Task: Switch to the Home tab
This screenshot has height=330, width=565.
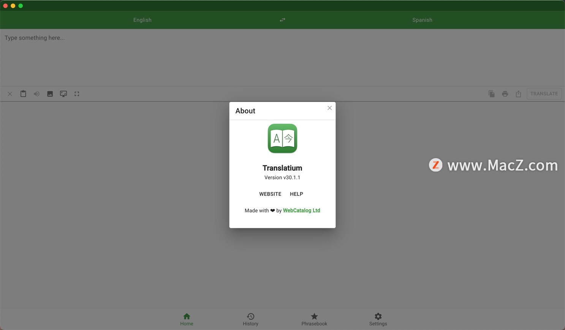Action: [x=187, y=319]
